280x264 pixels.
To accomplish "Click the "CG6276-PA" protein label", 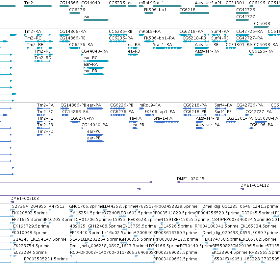I will (82, 118).
